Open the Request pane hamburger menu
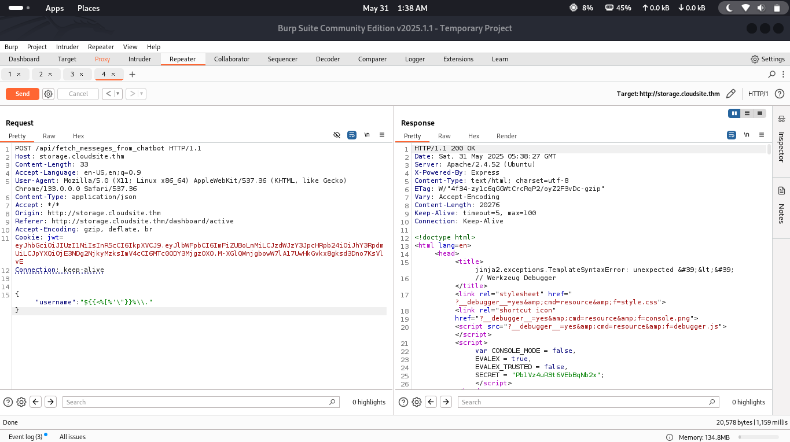 [x=382, y=135]
